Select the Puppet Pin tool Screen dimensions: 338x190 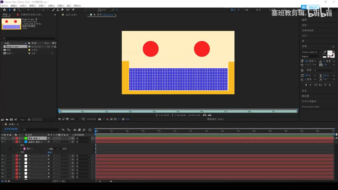pyautogui.click(x=73, y=10)
